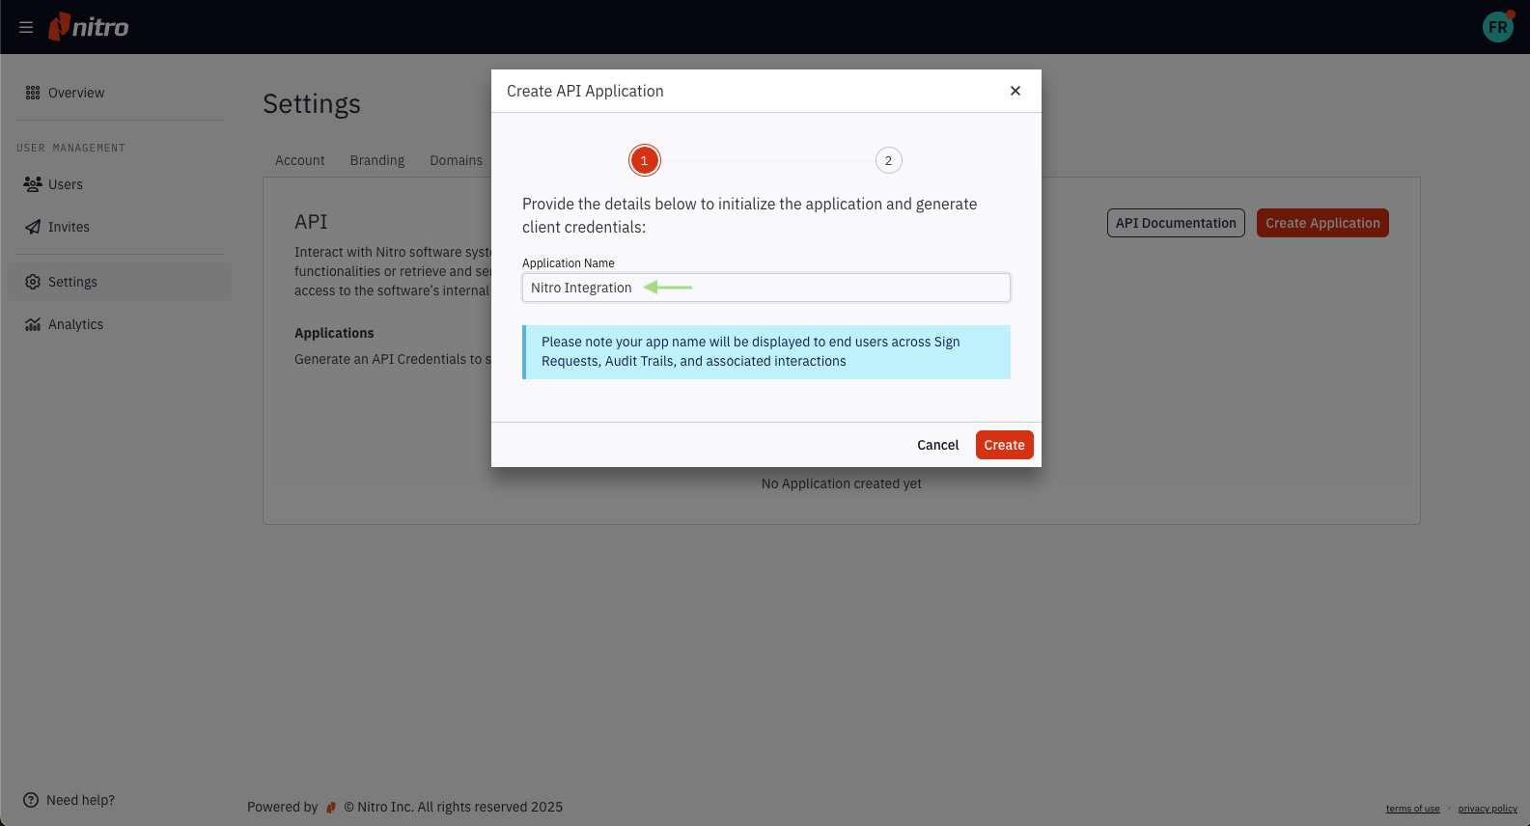Click the Create API Application title

pos(585,91)
